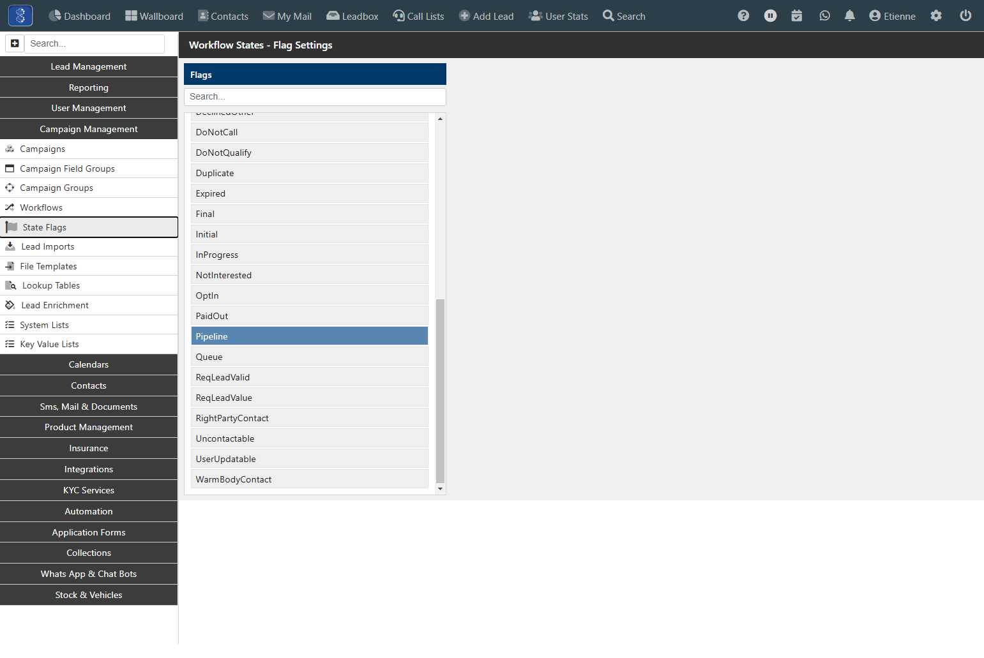
Task: Open Lead Enrichment
Action: (x=89, y=305)
